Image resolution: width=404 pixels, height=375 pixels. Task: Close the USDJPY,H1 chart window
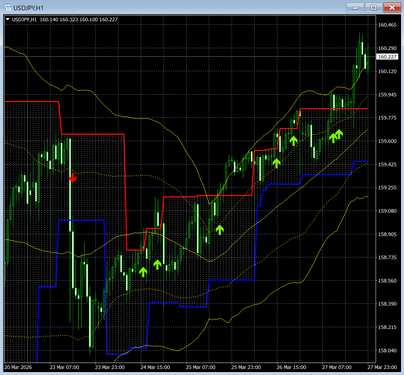click(392, 8)
